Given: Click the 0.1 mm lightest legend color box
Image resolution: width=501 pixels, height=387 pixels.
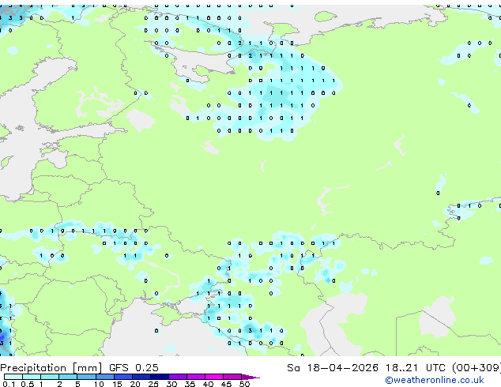Looking at the screenshot, I should point(13,377).
